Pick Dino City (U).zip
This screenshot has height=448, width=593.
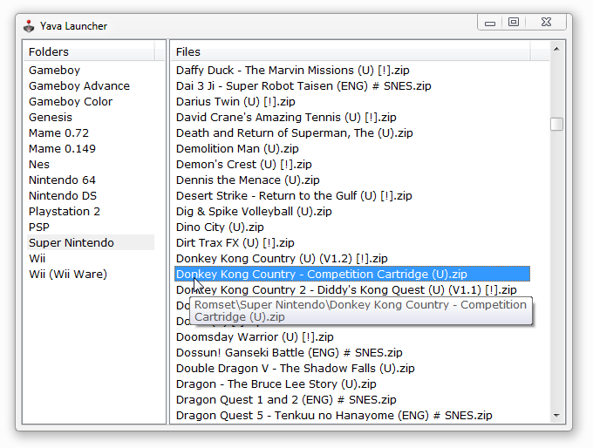point(220,227)
